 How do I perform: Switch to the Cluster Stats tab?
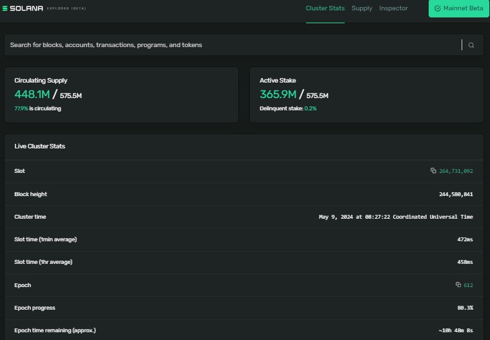pos(325,8)
